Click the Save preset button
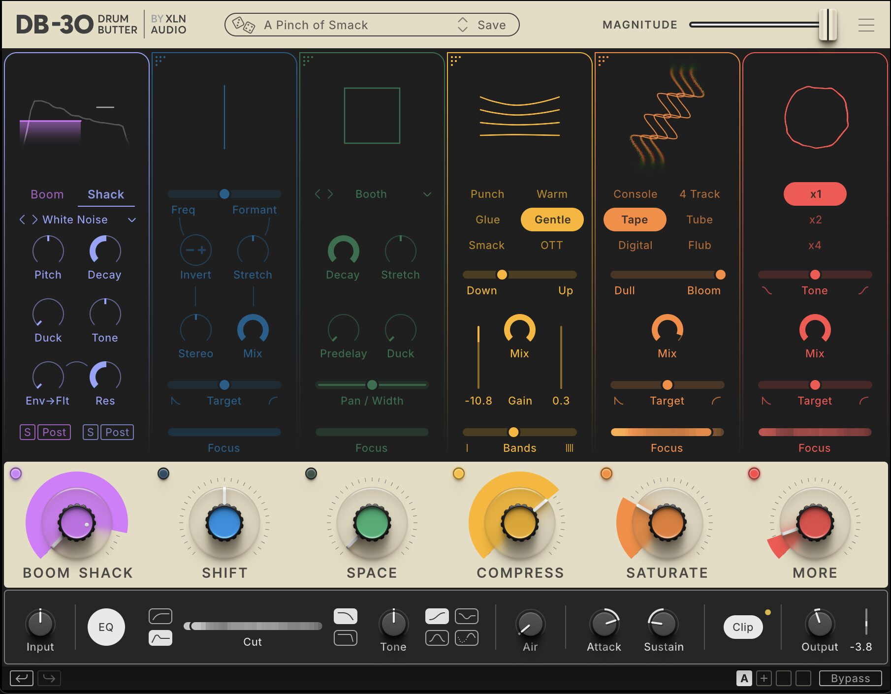Viewport: 891px width, 694px height. tap(491, 25)
